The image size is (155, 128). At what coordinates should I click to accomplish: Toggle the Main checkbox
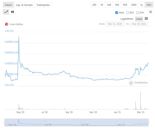(117, 13)
